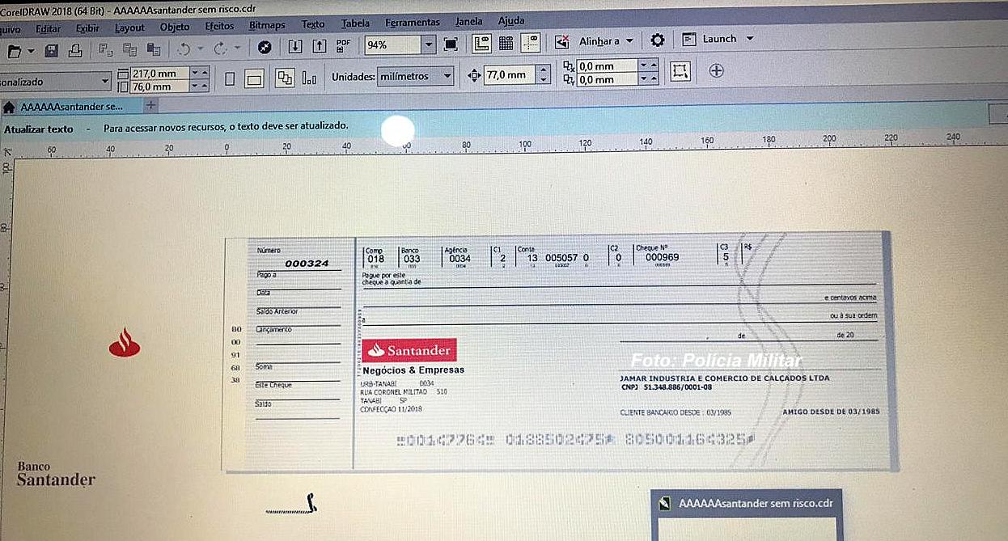Image resolution: width=1008 pixels, height=541 pixels.
Task: Click the Full-screen preview icon
Action: click(x=451, y=44)
